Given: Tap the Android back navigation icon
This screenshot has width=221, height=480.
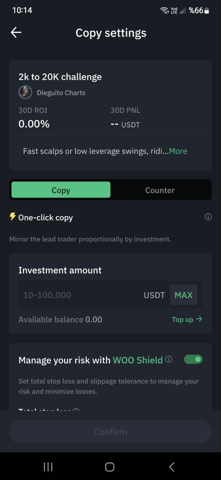Looking at the screenshot, I should coord(172,467).
